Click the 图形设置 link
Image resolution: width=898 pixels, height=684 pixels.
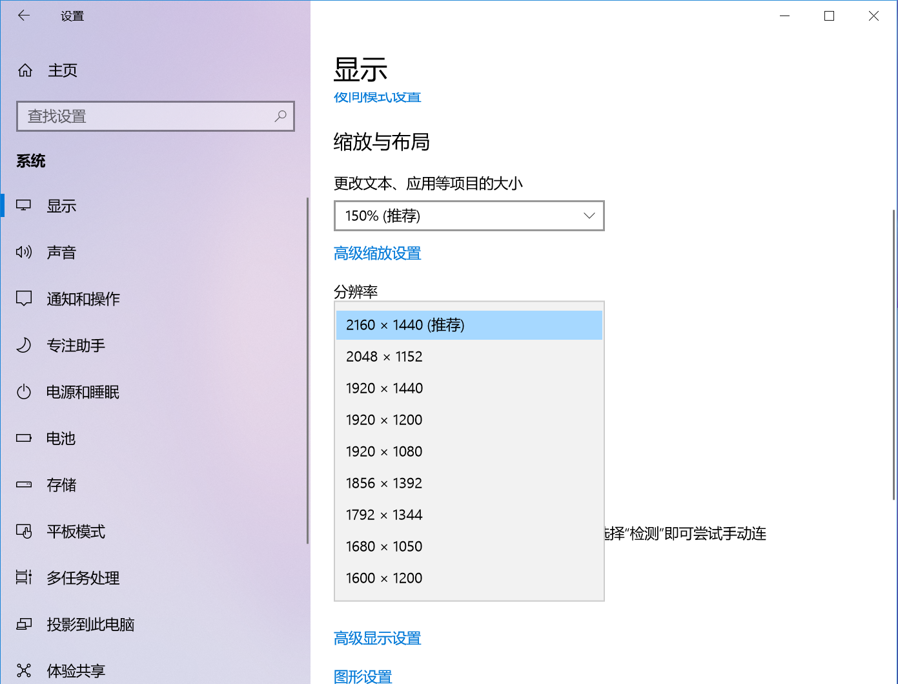tap(363, 676)
